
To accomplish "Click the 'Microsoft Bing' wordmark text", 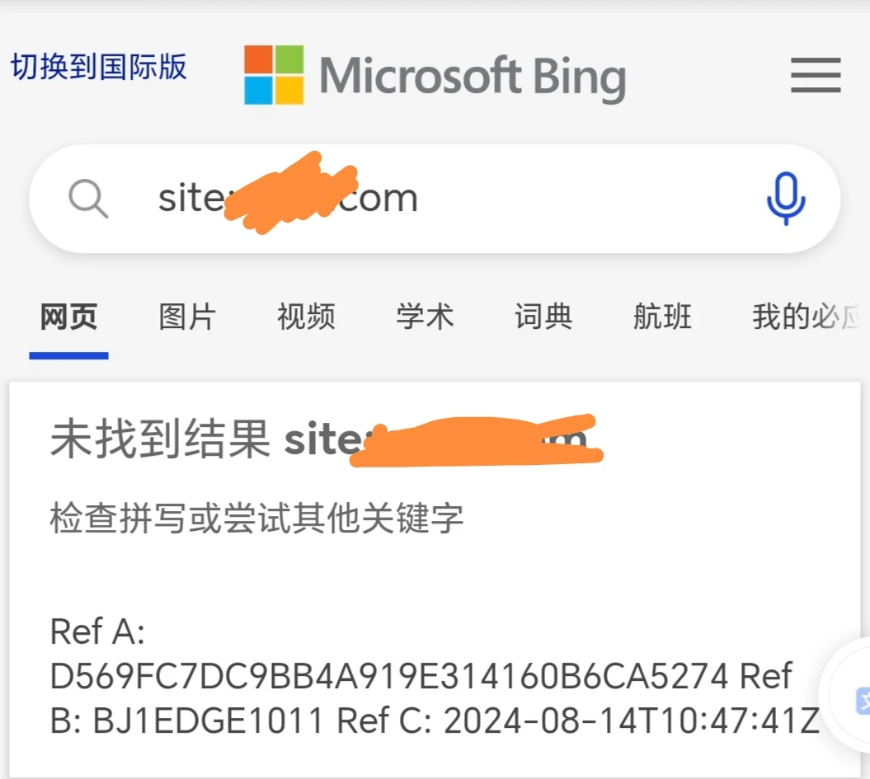I will click(473, 77).
